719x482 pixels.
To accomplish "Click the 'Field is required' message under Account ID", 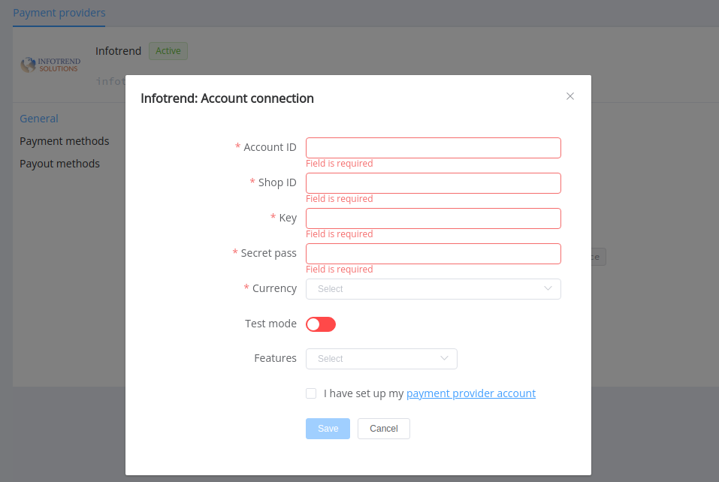I will pos(340,164).
